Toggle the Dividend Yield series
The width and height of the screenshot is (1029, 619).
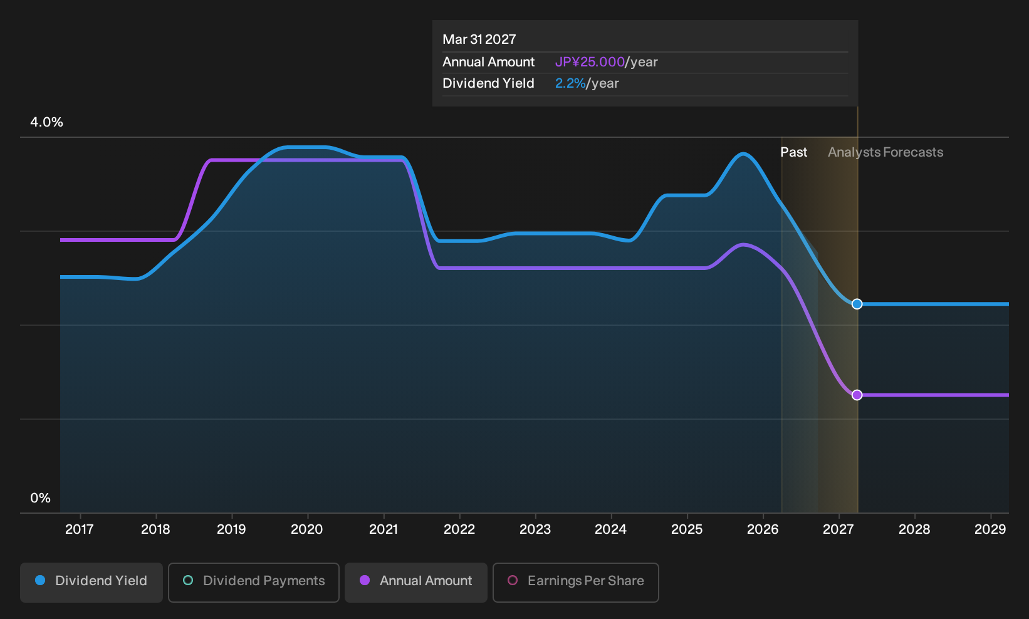pos(91,582)
